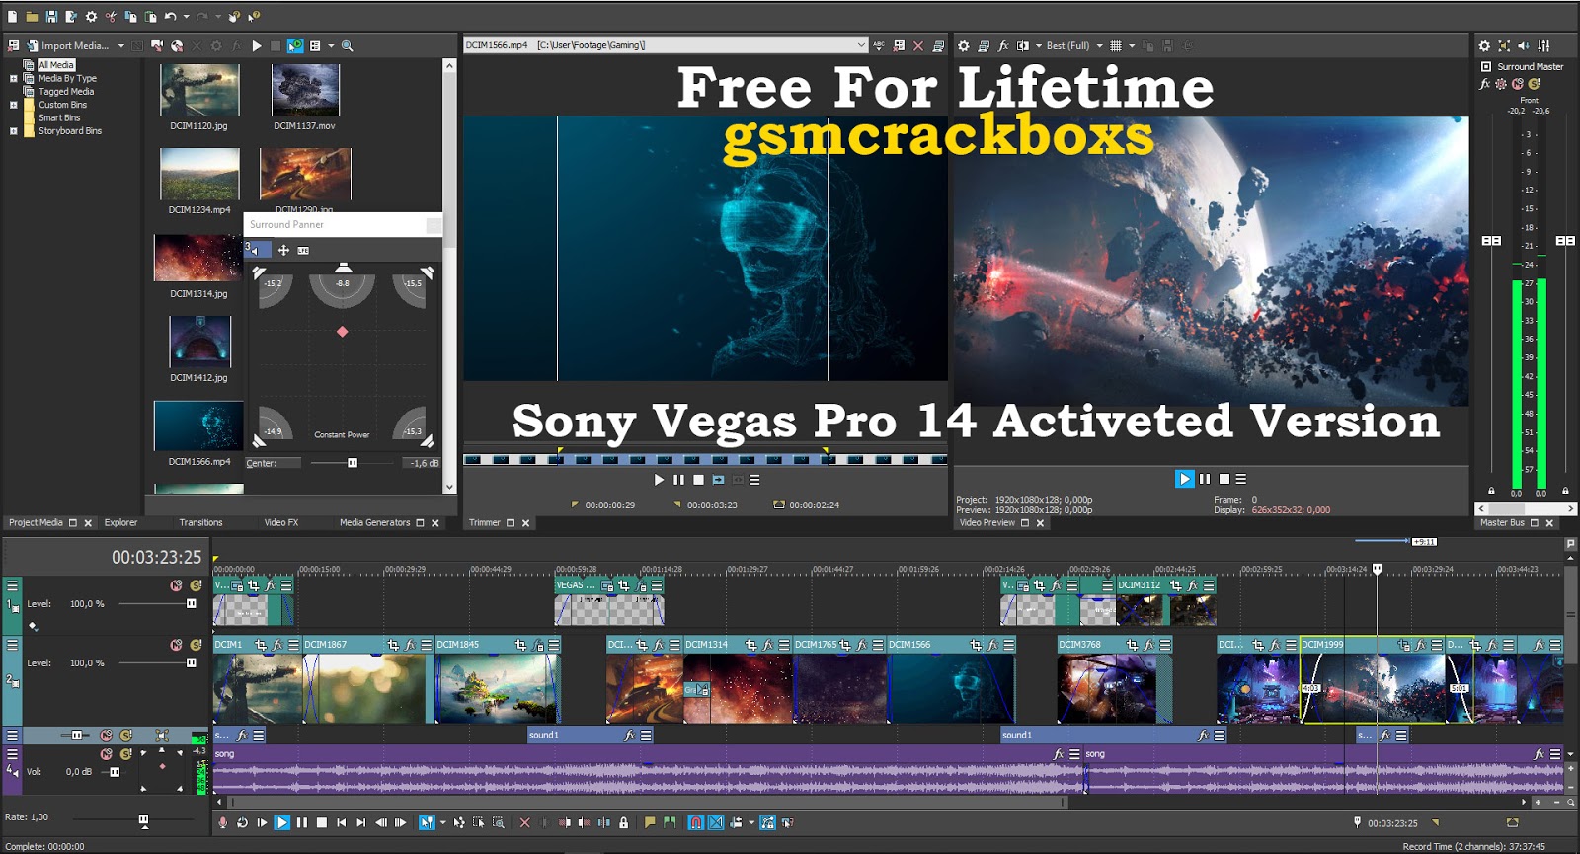Open track 2 header menu icon

12,644
